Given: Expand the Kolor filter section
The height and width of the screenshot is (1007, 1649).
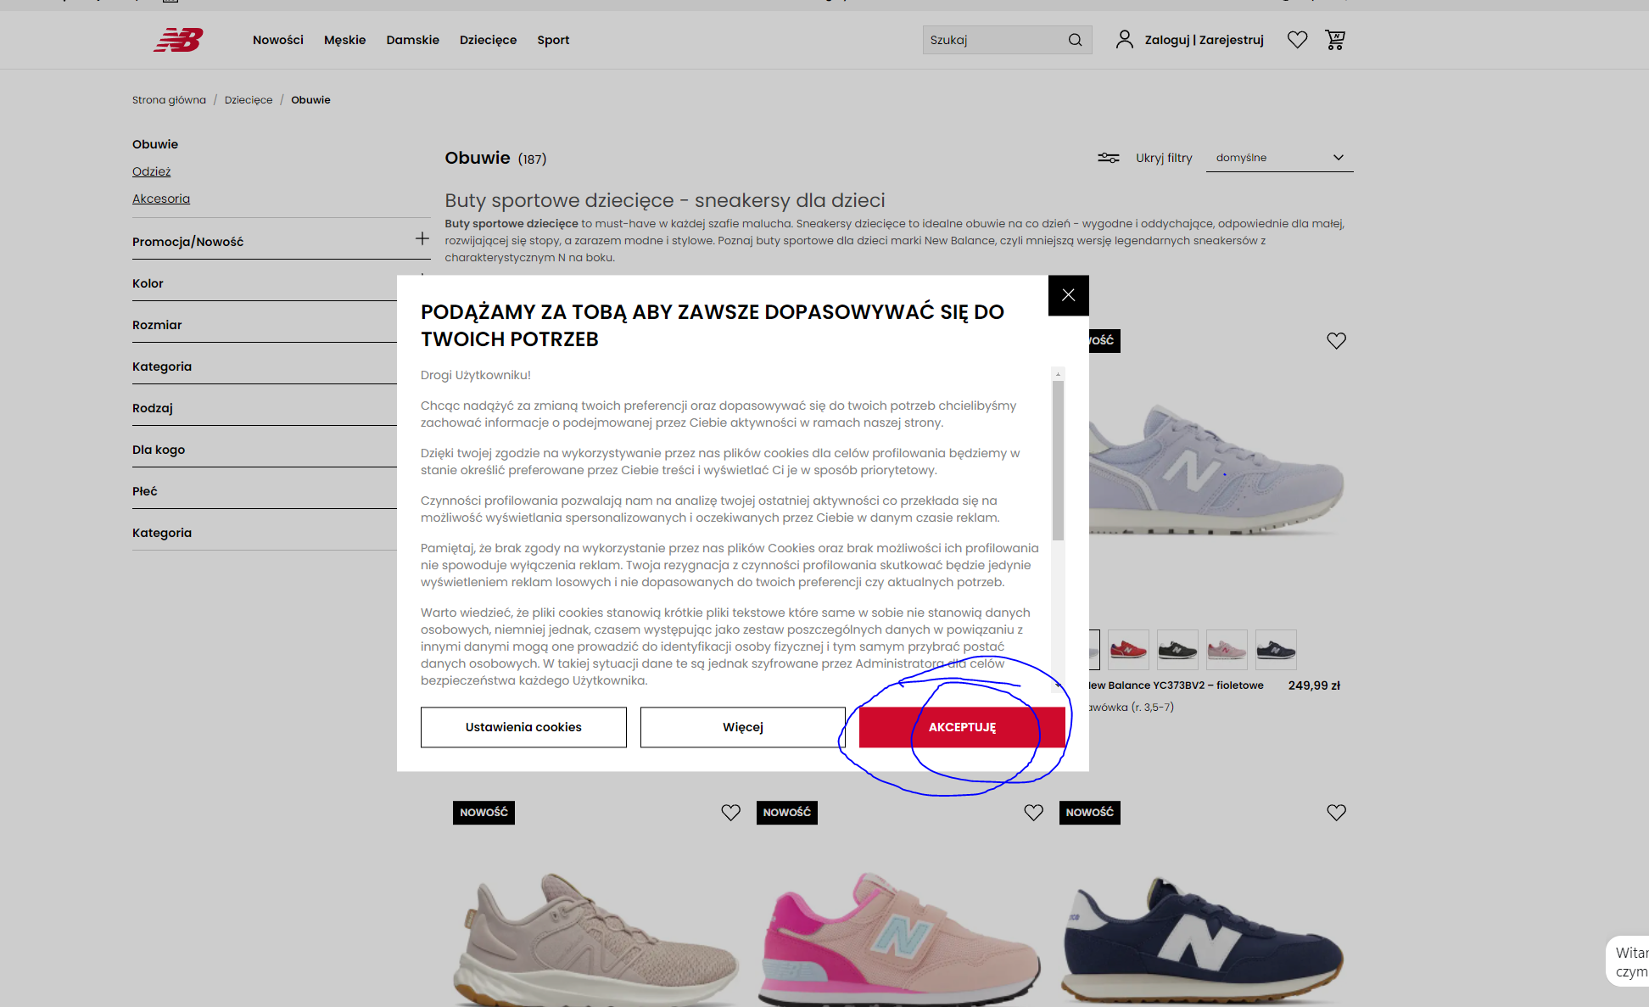Looking at the screenshot, I should click(x=265, y=283).
